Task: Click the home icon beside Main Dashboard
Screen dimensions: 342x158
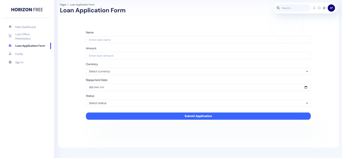Action: point(10,27)
